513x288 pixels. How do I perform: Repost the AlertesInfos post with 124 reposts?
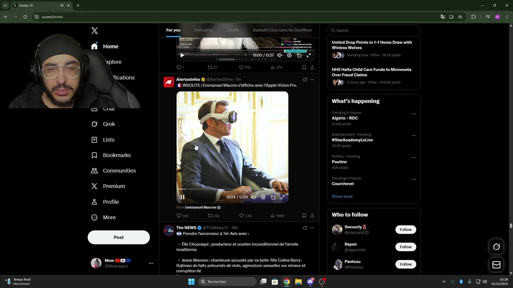click(213, 216)
